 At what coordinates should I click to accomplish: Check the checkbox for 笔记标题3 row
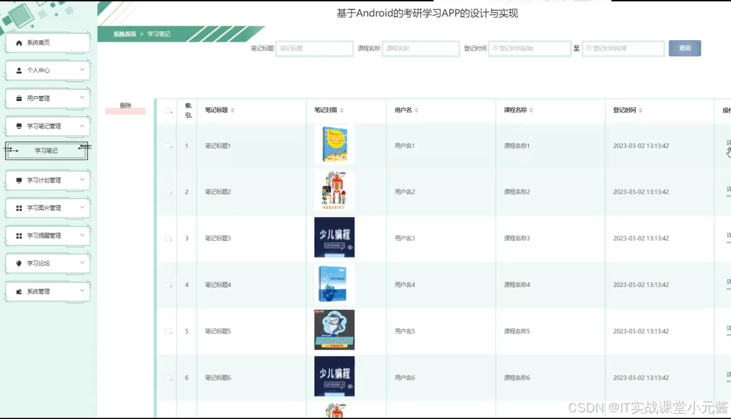(168, 238)
